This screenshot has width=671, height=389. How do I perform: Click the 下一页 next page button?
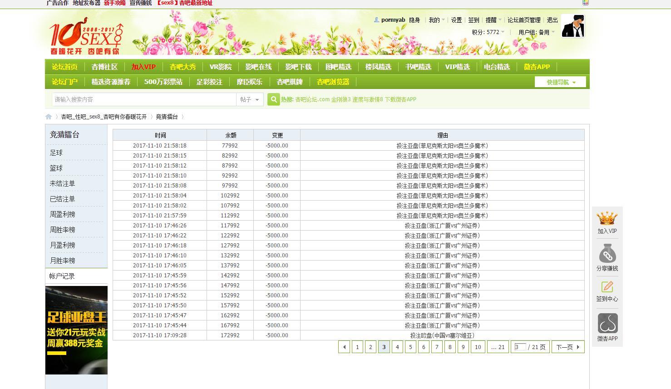[567, 347]
